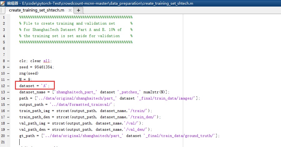Set breakpoint dash on line 16
The image size is (281, 147).
8,111
